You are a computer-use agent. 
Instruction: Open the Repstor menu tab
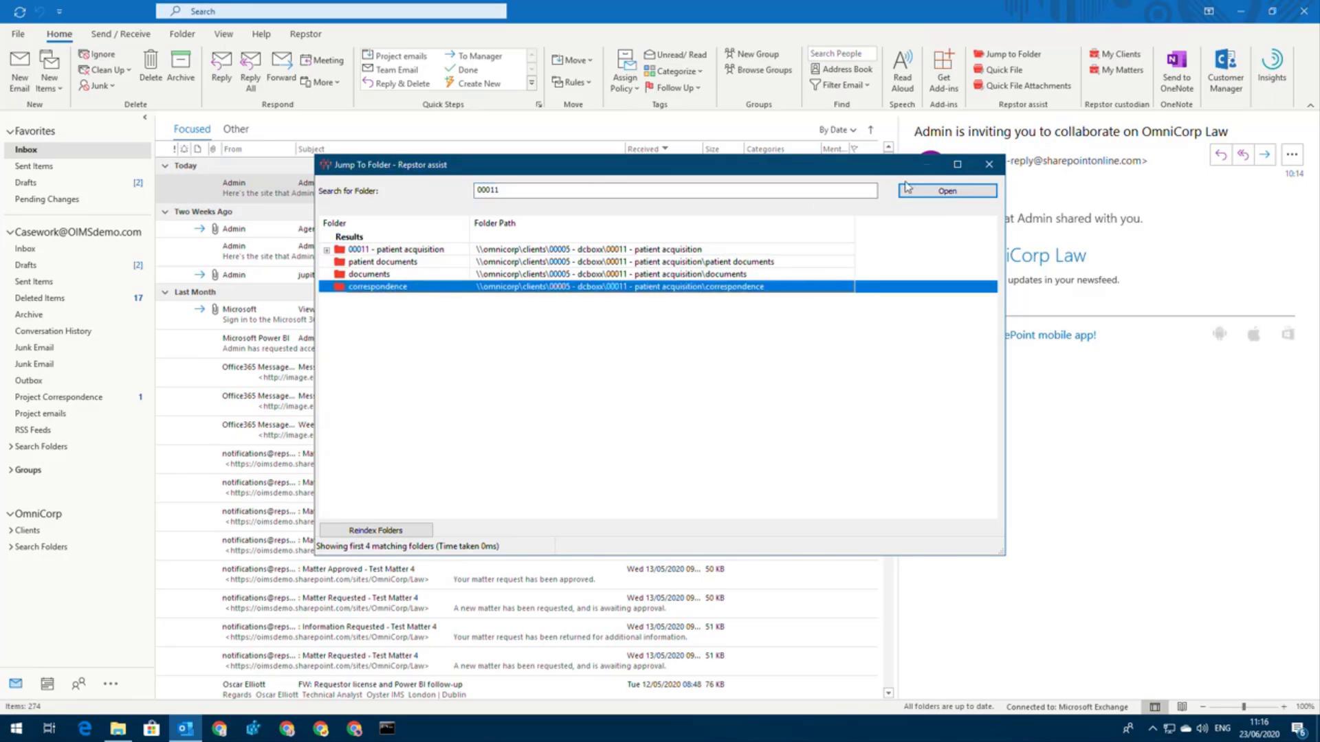point(305,34)
